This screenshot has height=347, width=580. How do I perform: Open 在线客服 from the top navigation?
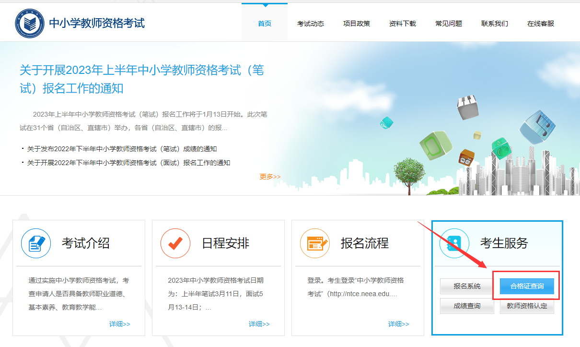pos(541,23)
